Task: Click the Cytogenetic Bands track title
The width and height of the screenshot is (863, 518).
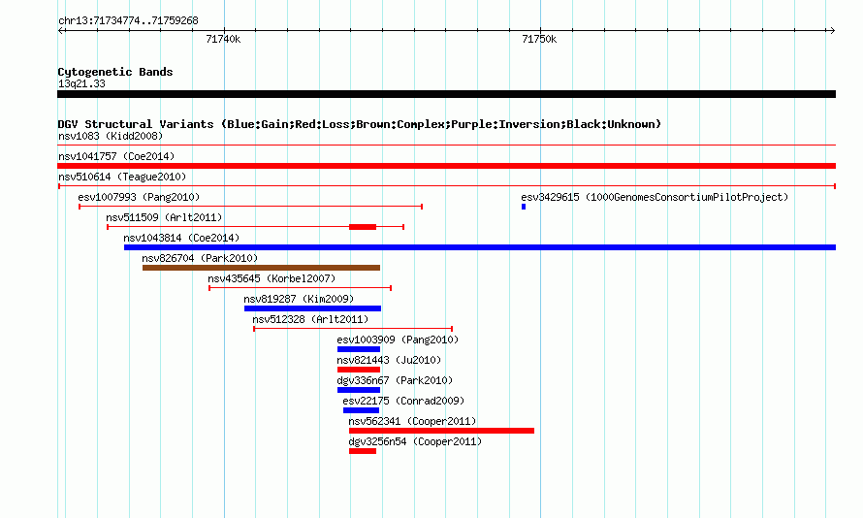Action: tap(115, 72)
